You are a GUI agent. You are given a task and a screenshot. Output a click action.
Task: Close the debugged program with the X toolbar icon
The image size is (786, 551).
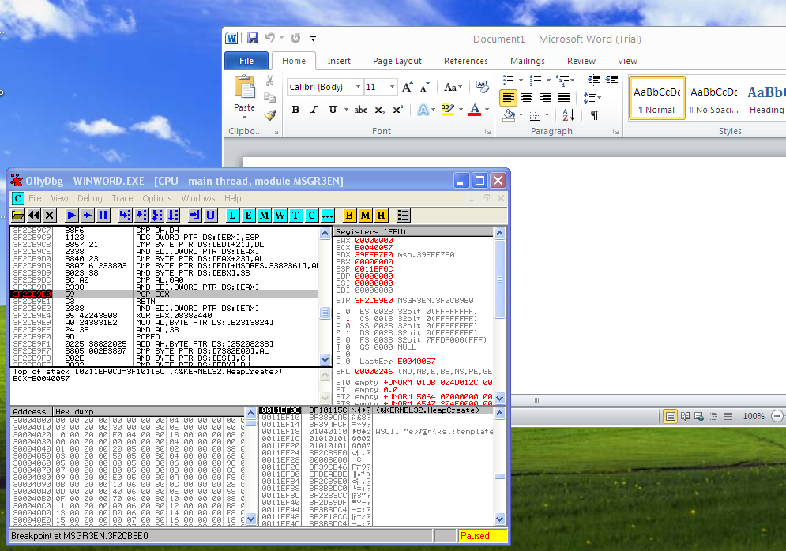(x=49, y=216)
